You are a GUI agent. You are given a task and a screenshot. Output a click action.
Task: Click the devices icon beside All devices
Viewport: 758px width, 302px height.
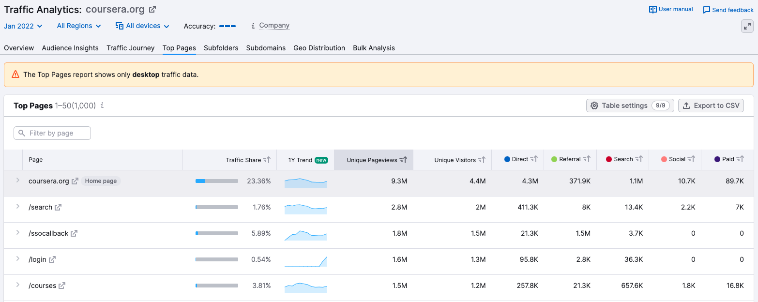(120, 26)
